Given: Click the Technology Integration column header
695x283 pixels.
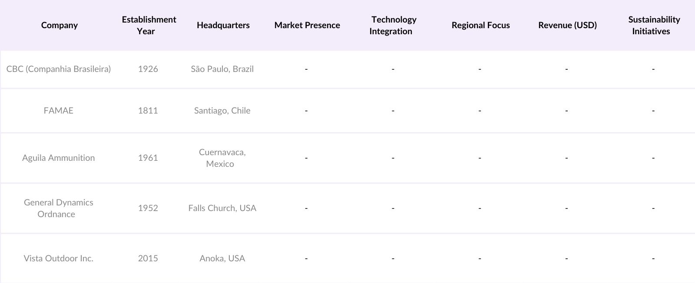Looking at the screenshot, I should tap(393, 25).
